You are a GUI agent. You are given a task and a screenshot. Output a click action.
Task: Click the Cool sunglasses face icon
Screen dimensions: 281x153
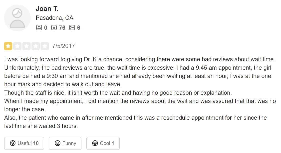95,143
